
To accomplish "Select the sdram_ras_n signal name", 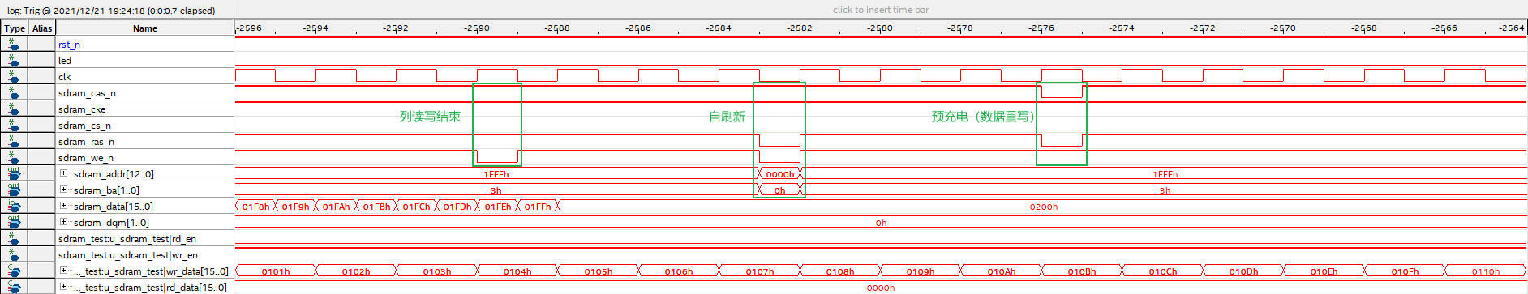I will [x=86, y=142].
